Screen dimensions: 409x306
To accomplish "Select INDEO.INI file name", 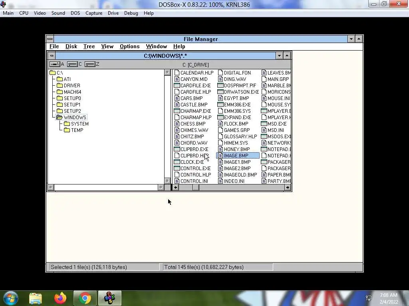I will tap(234, 181).
